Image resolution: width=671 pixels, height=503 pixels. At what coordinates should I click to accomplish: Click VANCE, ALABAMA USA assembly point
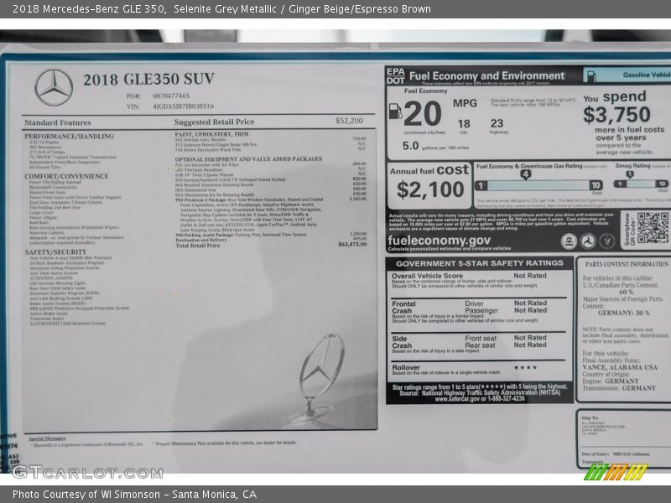pyautogui.click(x=620, y=367)
